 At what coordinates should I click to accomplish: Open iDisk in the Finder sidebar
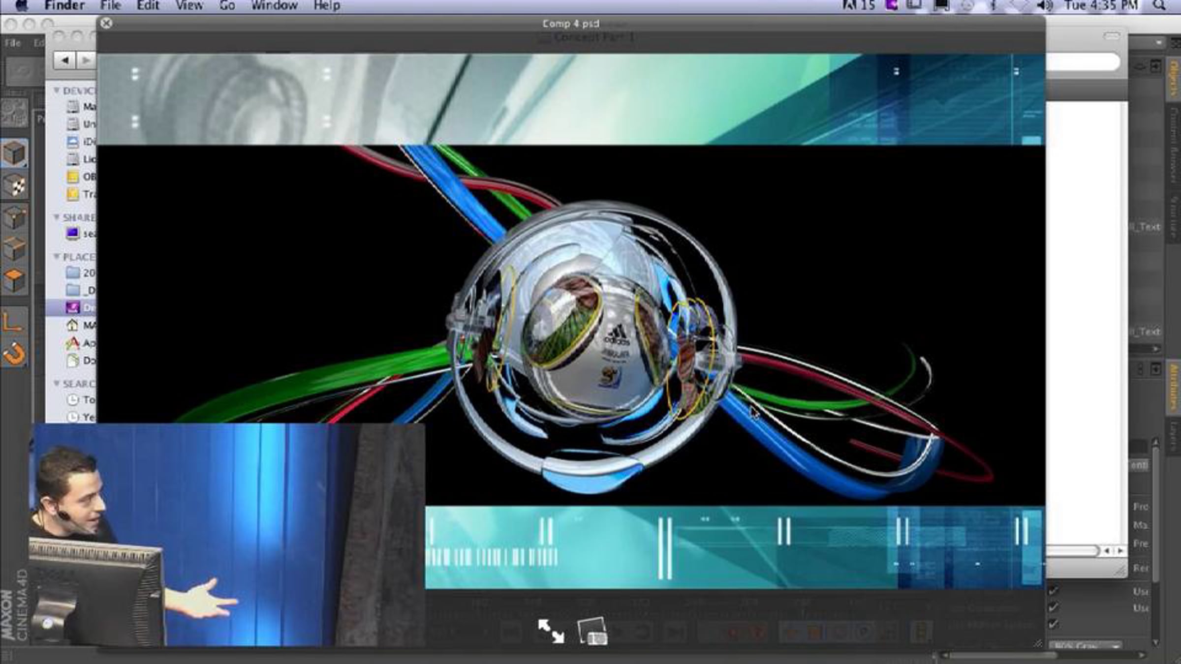[81, 142]
